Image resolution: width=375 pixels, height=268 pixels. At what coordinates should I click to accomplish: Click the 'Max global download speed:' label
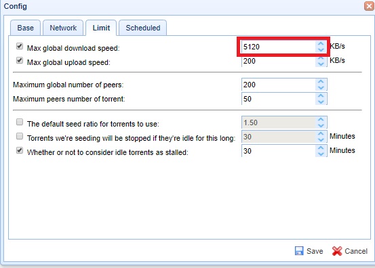pos(73,48)
